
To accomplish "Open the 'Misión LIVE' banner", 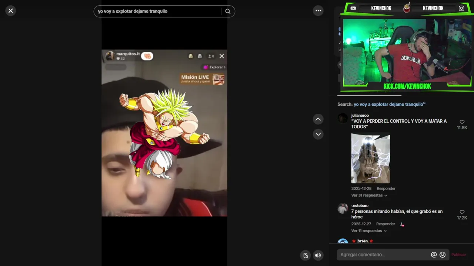I will pyautogui.click(x=202, y=79).
